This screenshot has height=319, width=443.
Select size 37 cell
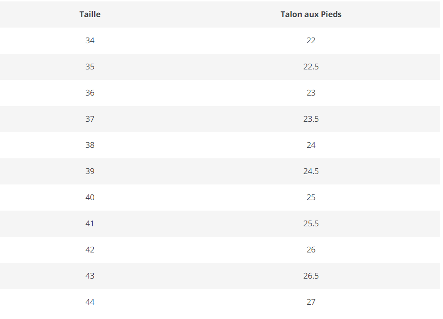[x=90, y=119]
